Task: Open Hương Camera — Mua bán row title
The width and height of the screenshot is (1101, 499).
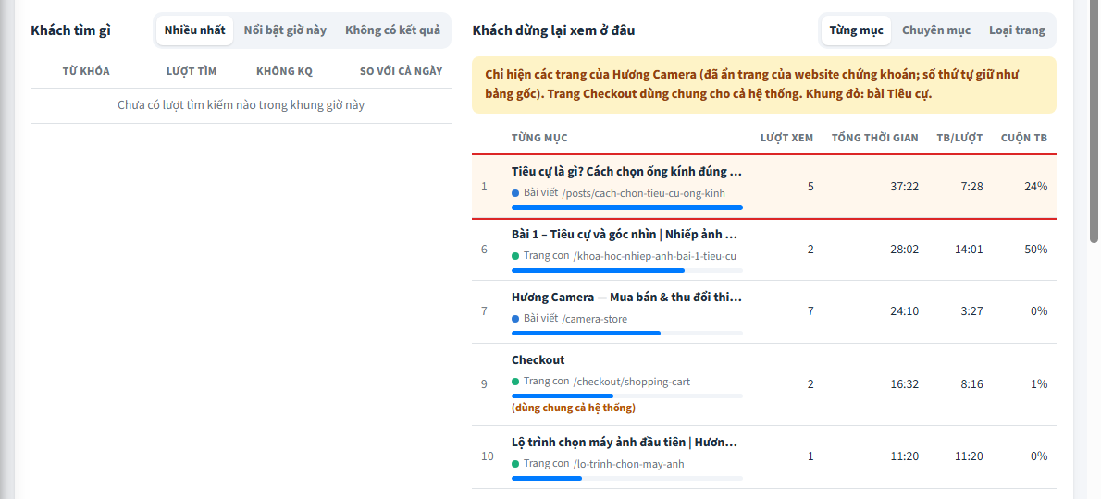Action: [626, 298]
